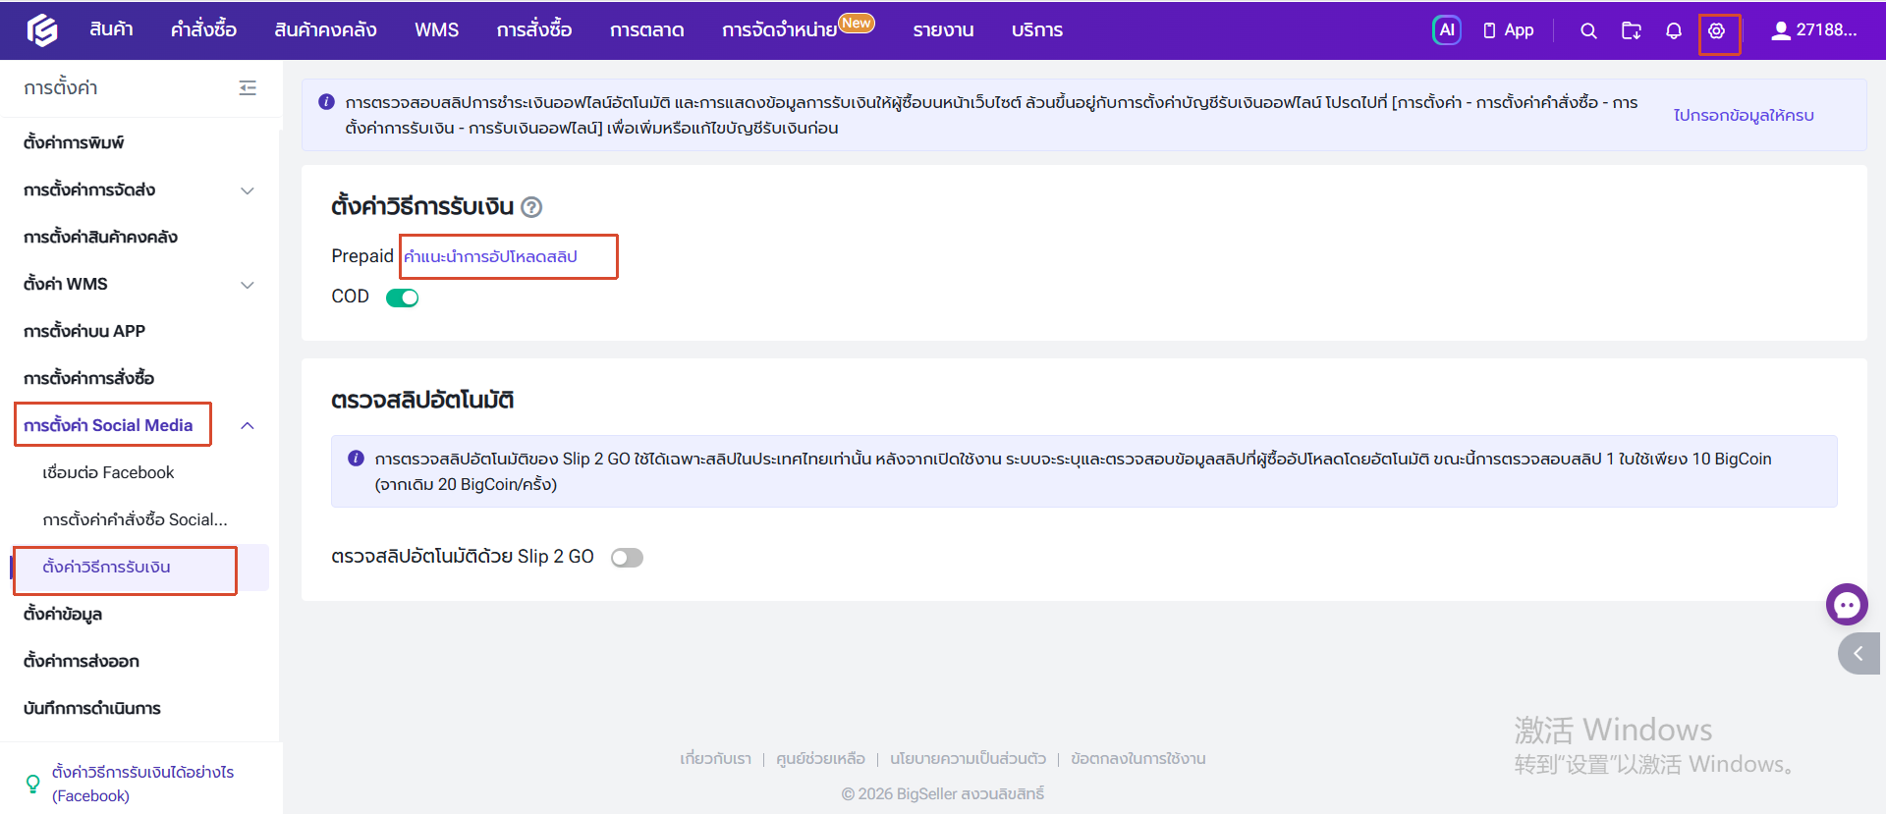Open the การจัดจำหน่าย menu
1886x814 pixels.
coord(779,30)
